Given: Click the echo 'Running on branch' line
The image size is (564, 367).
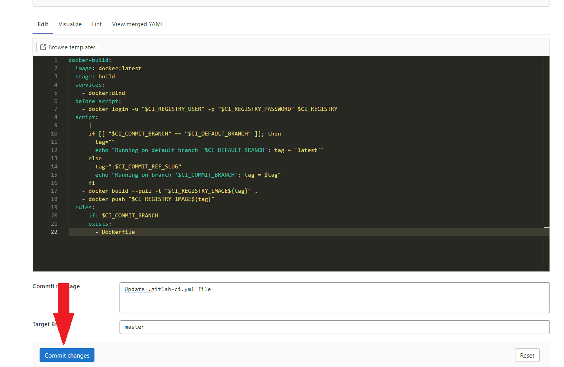Looking at the screenshot, I should (x=188, y=175).
